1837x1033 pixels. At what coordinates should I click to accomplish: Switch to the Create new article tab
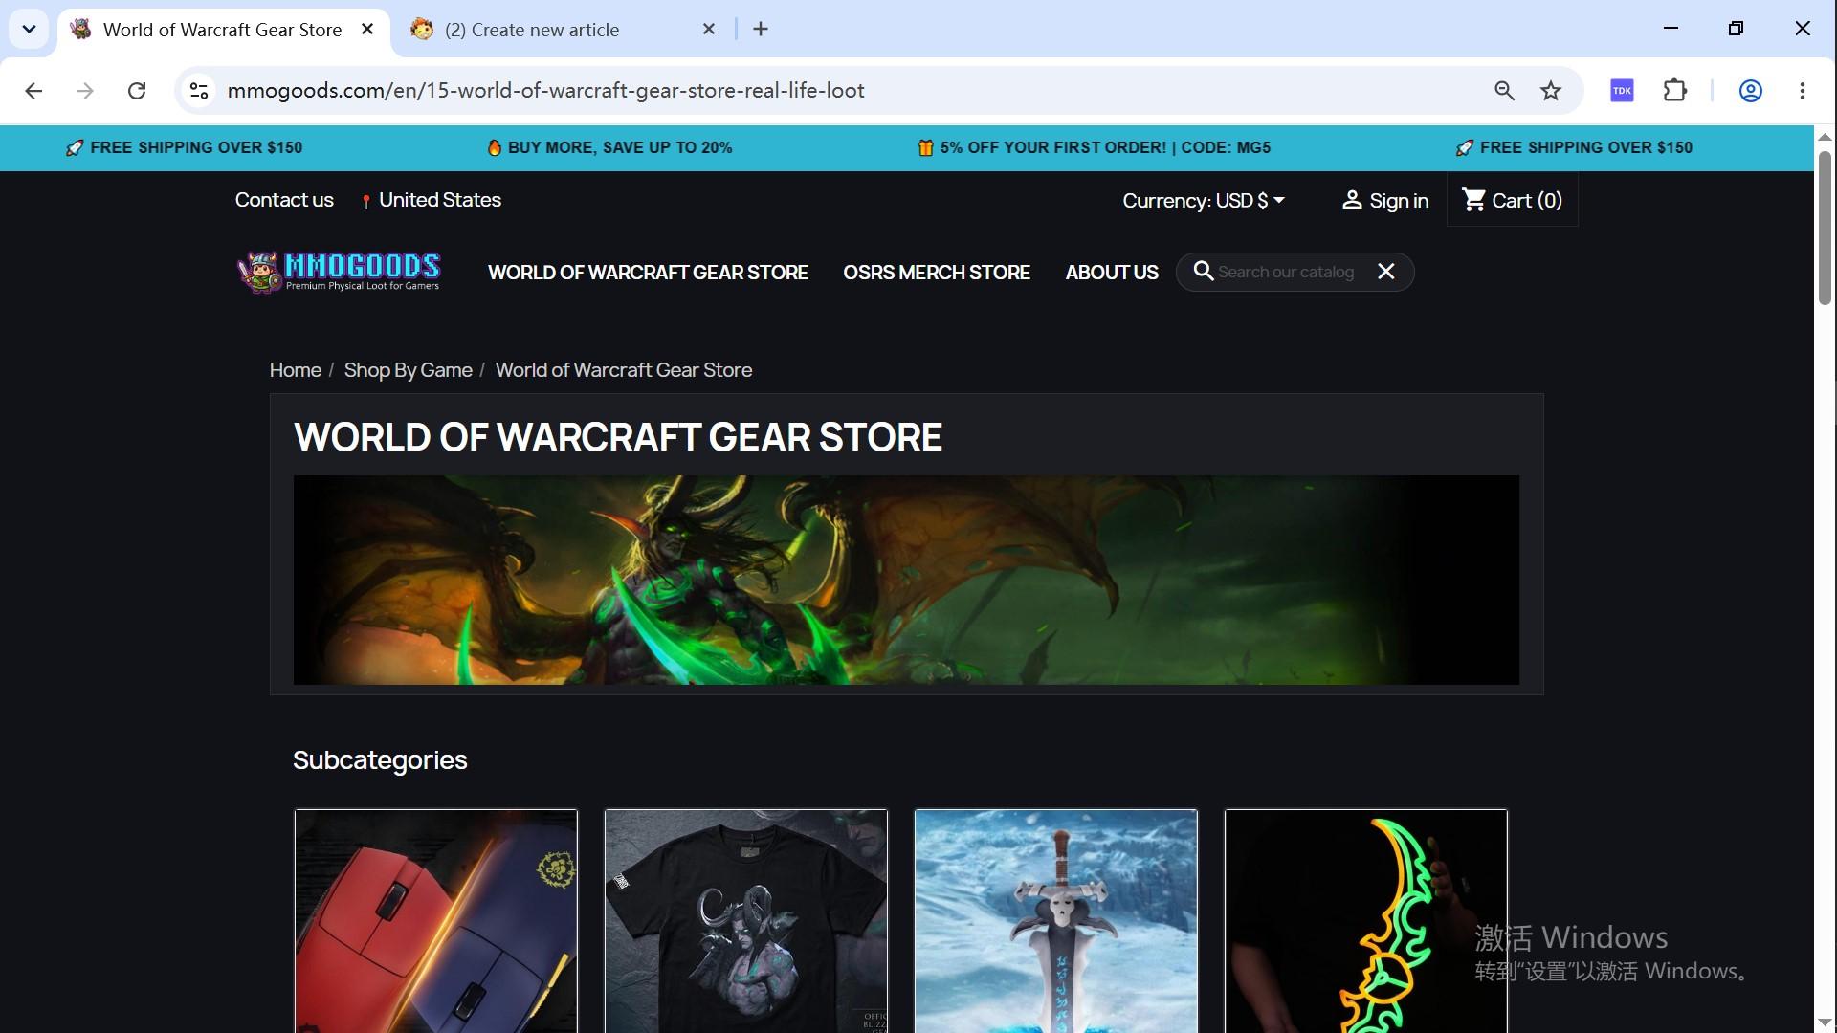click(x=532, y=30)
